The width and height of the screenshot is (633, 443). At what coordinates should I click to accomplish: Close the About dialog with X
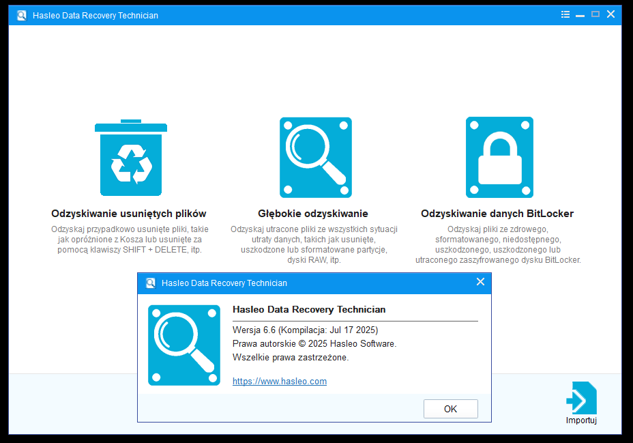[x=480, y=282]
